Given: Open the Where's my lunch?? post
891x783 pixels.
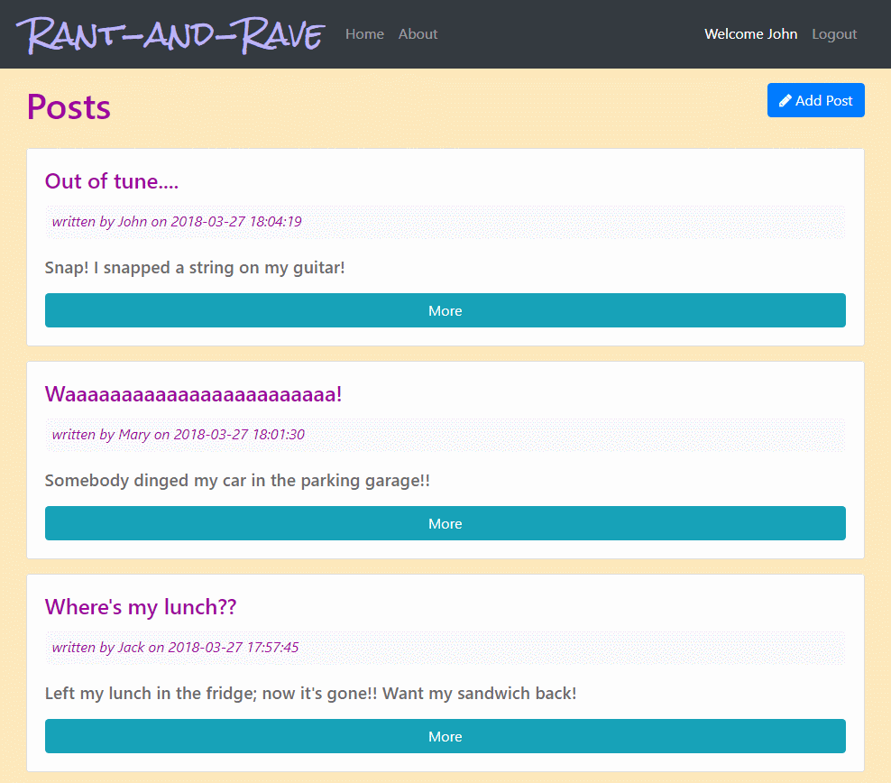Looking at the screenshot, I should coord(140,607).
